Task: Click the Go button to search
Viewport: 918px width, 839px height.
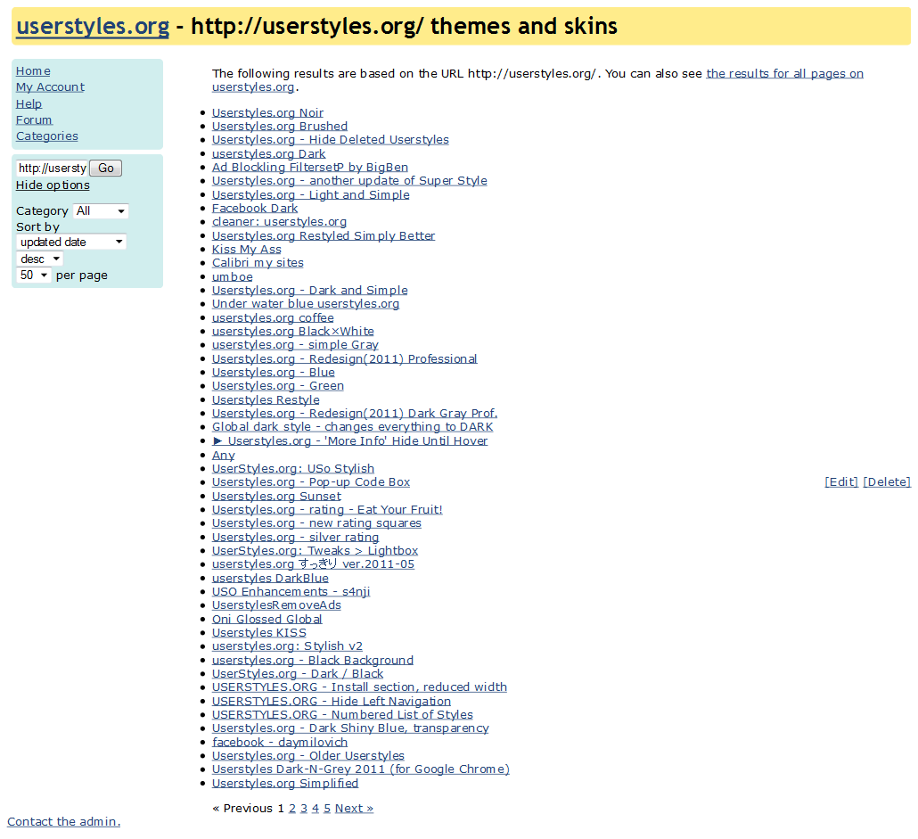Action: tap(105, 168)
